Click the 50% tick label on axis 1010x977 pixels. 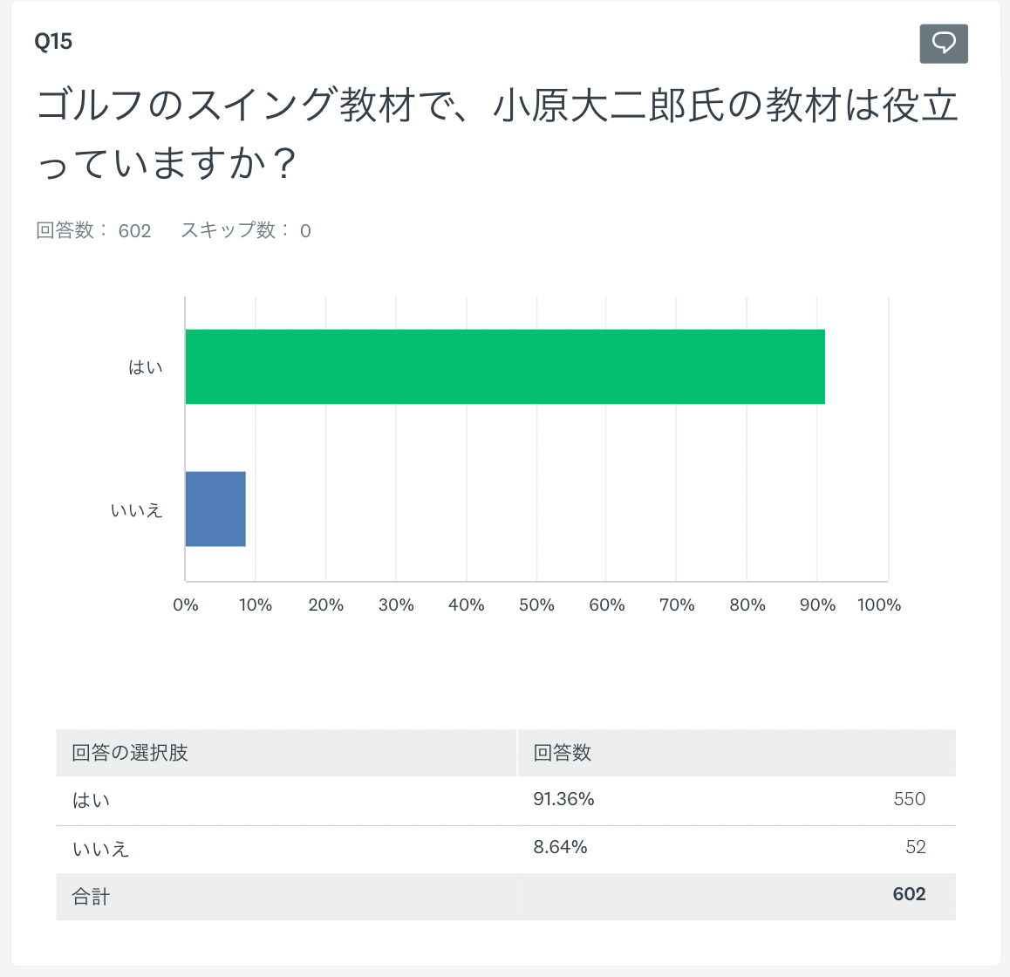[x=536, y=605]
